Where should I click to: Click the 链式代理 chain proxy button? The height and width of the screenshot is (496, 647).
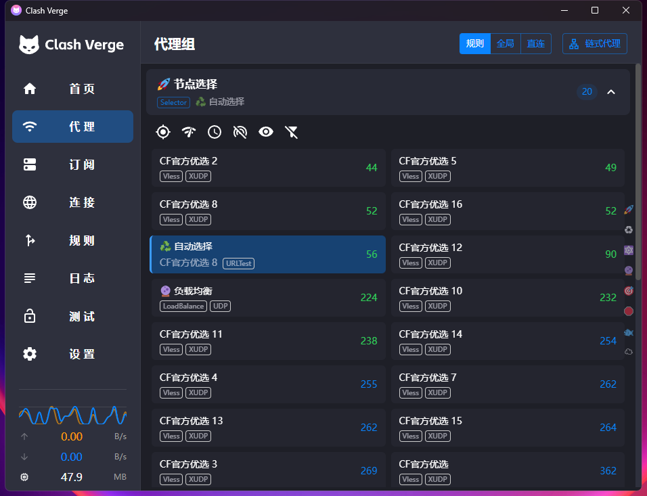point(595,44)
